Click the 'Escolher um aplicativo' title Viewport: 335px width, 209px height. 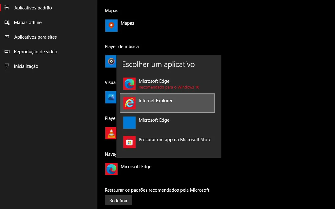click(158, 64)
